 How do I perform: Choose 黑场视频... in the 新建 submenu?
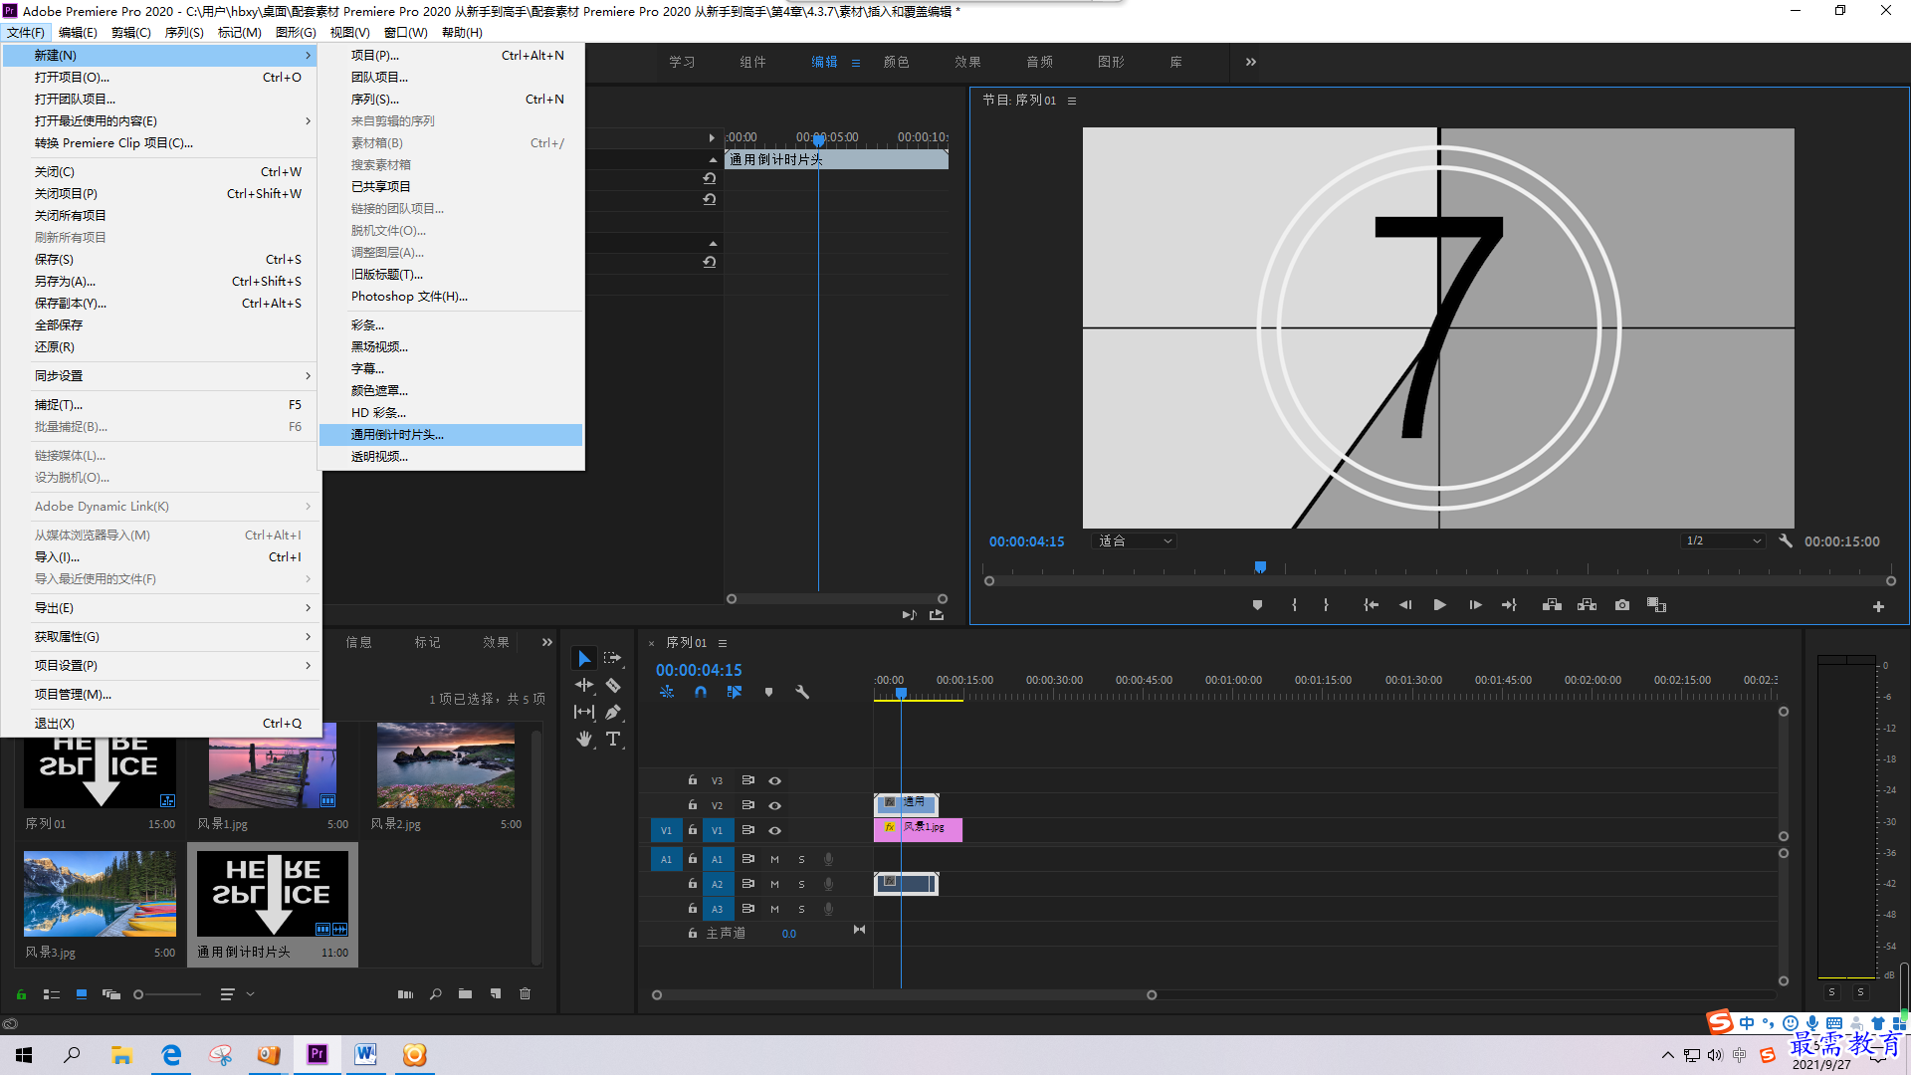pyautogui.click(x=451, y=347)
